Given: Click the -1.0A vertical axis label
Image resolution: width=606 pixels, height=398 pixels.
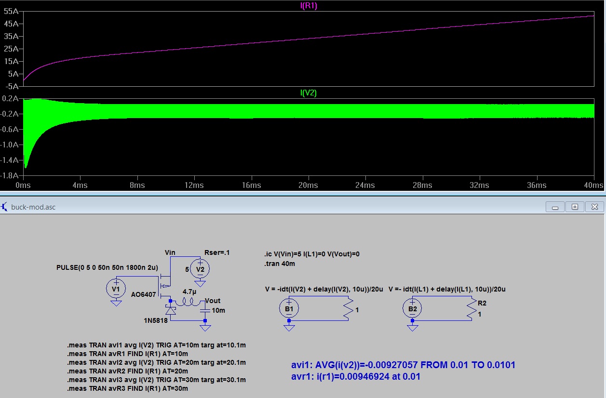Looking at the screenshot, I should [x=10, y=145].
